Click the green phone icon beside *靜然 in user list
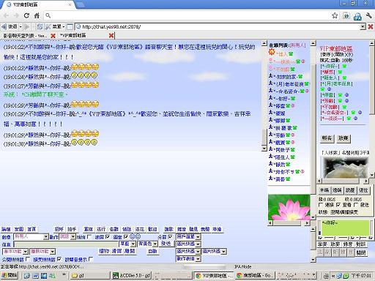The width and height of the screenshot is (375, 281). [288, 165]
